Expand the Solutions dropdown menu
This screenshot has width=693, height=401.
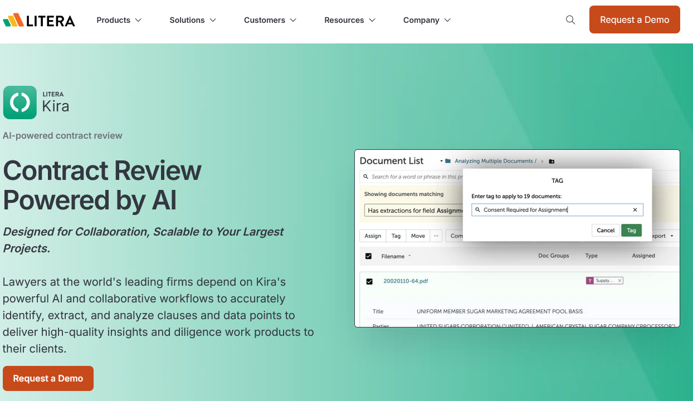point(193,20)
